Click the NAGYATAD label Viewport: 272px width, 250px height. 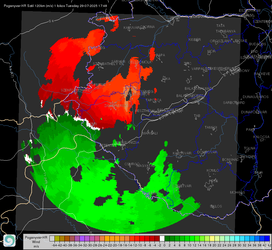pos(146,166)
